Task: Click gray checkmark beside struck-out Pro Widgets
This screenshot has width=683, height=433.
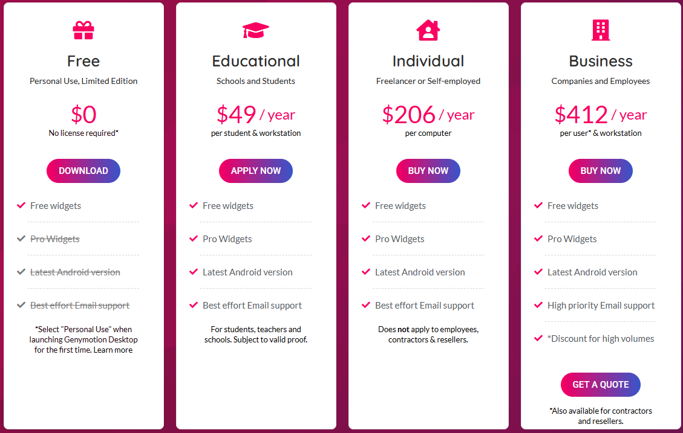Action: click(x=21, y=239)
